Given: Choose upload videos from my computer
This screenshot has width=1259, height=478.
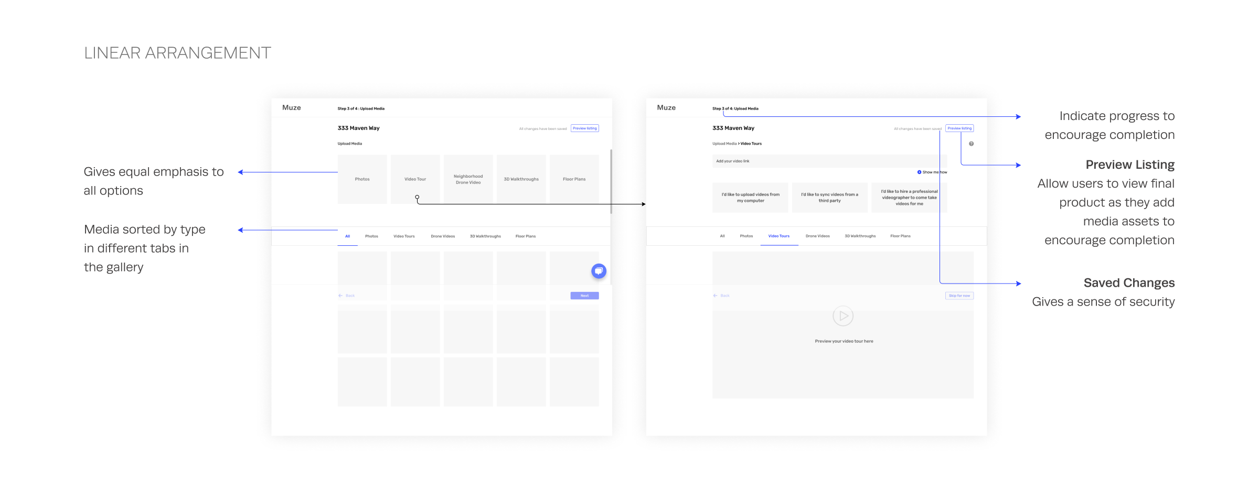Looking at the screenshot, I should [x=750, y=198].
